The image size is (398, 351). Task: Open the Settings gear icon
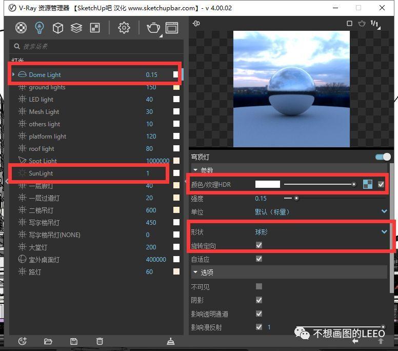pos(124,28)
